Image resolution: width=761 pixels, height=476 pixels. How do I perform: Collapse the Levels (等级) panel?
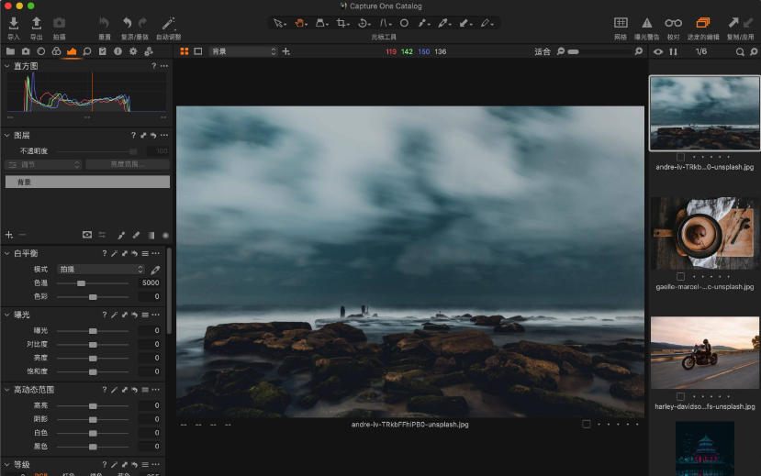(6, 464)
